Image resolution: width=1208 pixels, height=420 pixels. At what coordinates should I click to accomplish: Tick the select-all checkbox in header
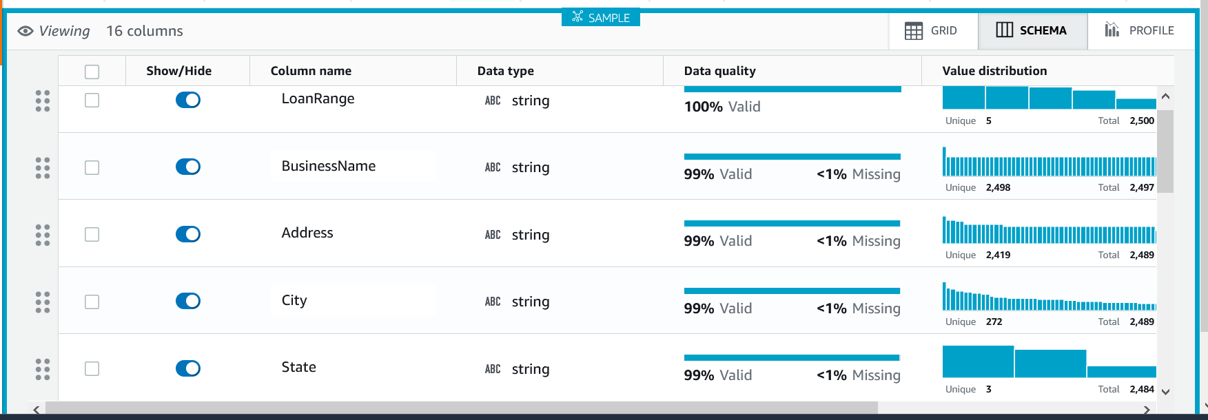tap(92, 72)
